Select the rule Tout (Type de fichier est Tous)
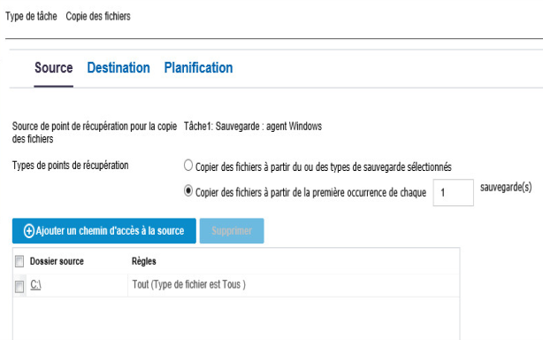The width and height of the screenshot is (543, 340). tap(188, 284)
